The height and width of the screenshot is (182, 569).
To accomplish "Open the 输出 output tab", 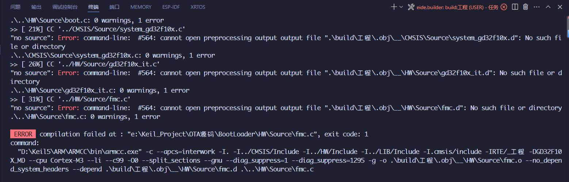I will pos(36,7).
